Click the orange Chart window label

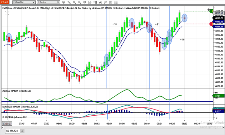(5, 2)
